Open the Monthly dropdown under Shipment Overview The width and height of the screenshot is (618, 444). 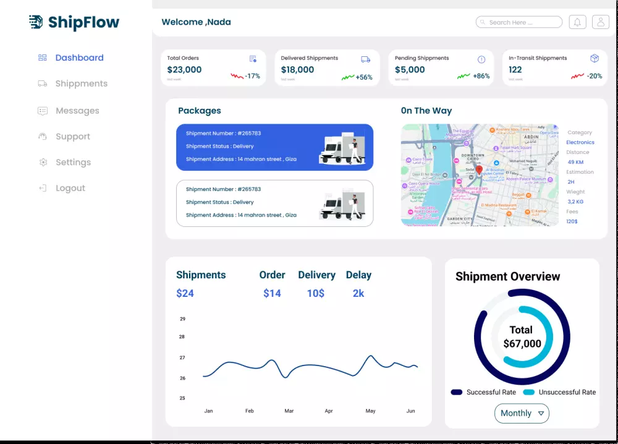522,413
